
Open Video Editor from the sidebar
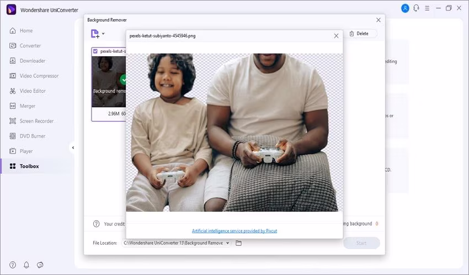click(x=33, y=91)
